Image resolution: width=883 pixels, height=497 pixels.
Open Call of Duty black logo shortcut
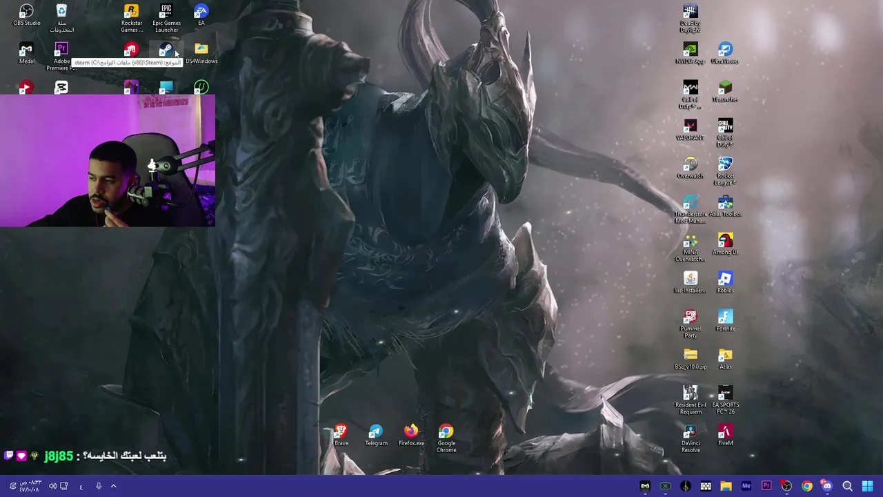pyautogui.click(x=725, y=132)
